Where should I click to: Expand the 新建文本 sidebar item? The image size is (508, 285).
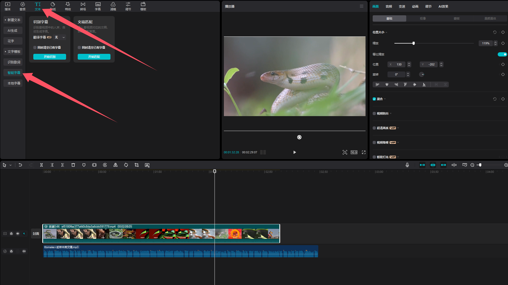pyautogui.click(x=13, y=20)
